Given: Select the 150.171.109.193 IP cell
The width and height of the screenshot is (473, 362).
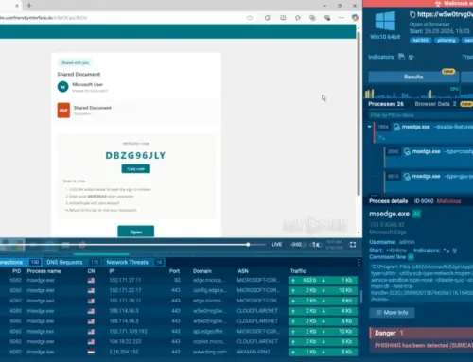Looking at the screenshot, I should coord(128,332).
